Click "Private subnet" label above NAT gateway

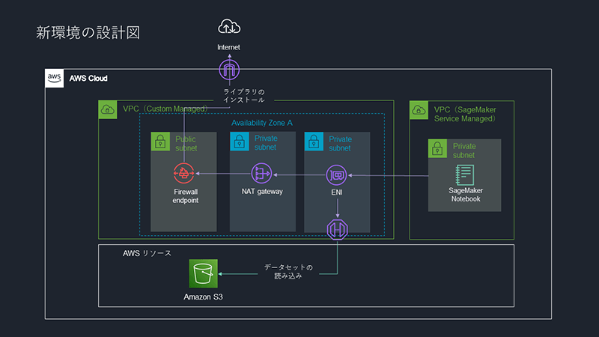[266, 142]
